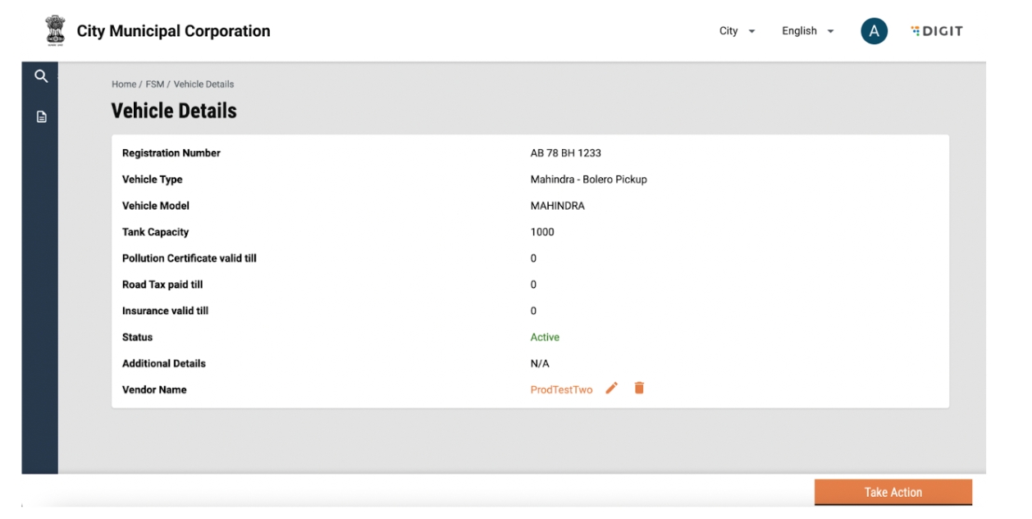Click the Vehicle Details page heading
Image resolution: width=1032 pixels, height=519 pixels.
(x=174, y=111)
